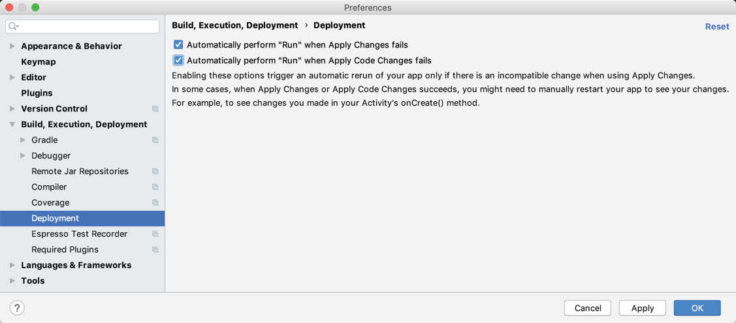Expand the Debugger tree node
736x323 pixels.
[x=23, y=156]
